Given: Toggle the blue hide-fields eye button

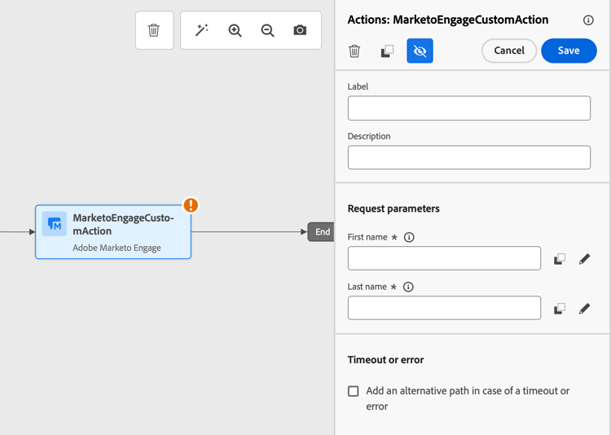Looking at the screenshot, I should coord(420,51).
